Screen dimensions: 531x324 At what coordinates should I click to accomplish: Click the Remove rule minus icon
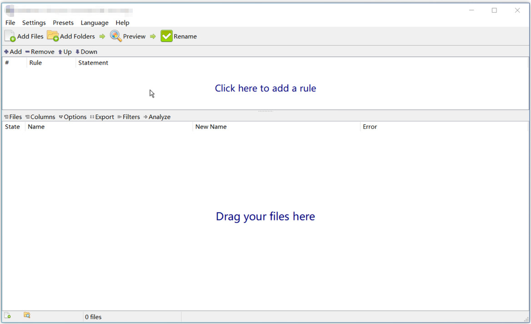[x=28, y=52]
